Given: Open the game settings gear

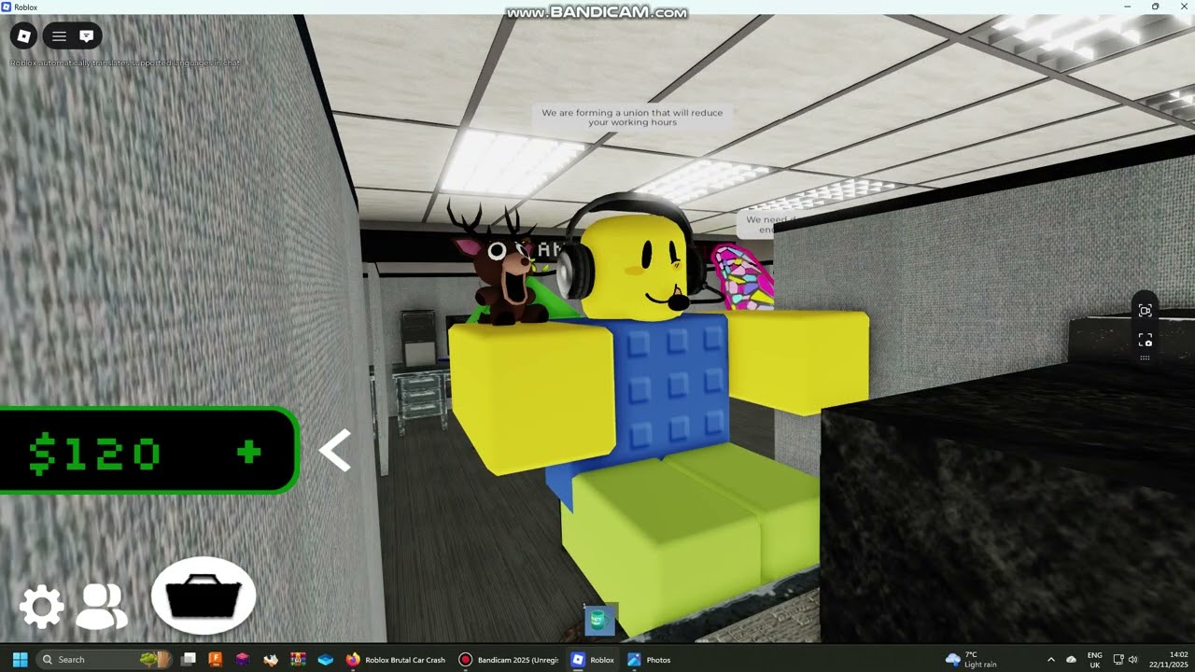Looking at the screenshot, I should pyautogui.click(x=42, y=608).
